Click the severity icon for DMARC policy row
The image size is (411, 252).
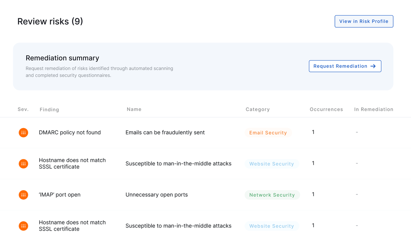(x=24, y=133)
